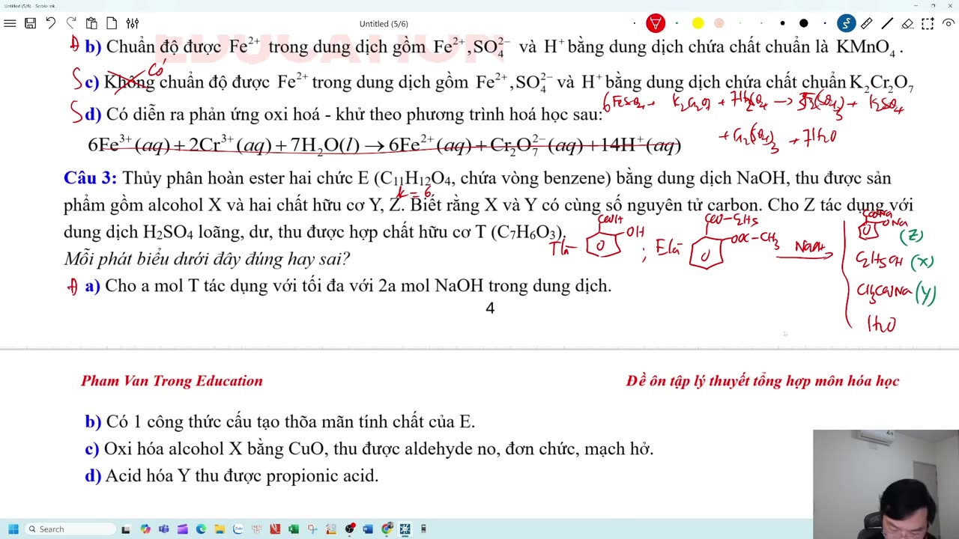Screen dimensions: 959x539
Task: Select the yellow highlighter color
Action: point(698,23)
